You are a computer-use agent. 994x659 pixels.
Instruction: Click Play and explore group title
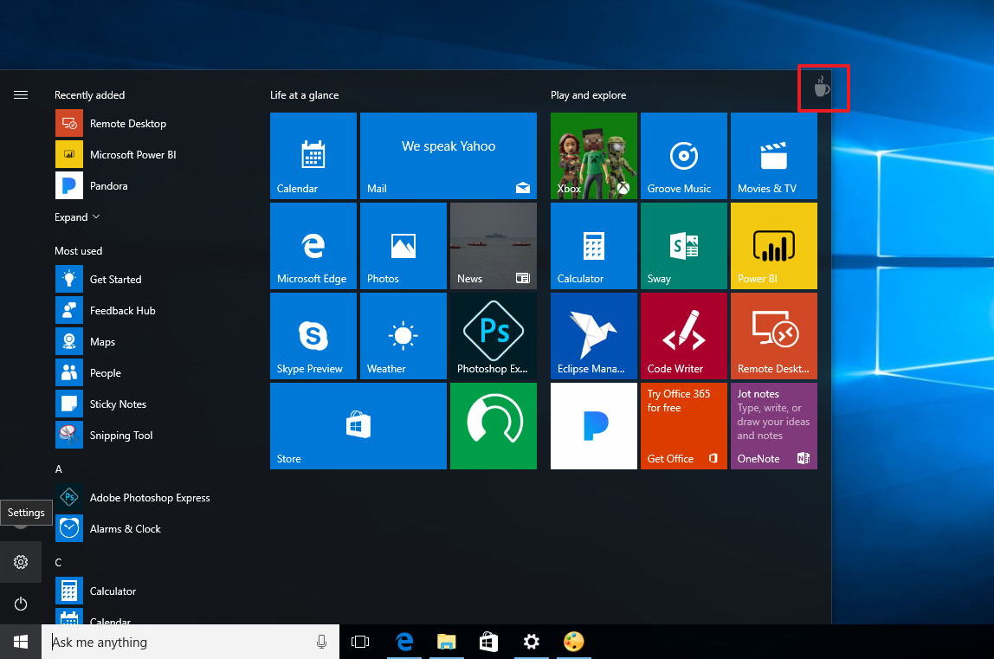pyautogui.click(x=588, y=95)
